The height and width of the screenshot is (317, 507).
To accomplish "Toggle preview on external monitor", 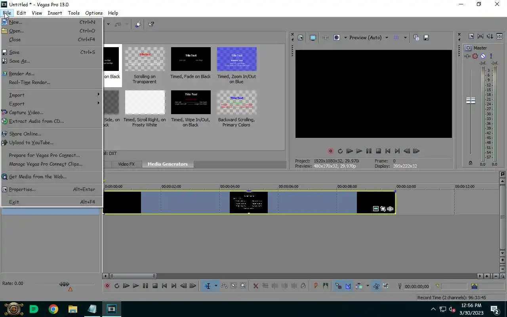I will (x=313, y=38).
